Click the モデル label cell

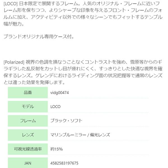coord(28,107)
